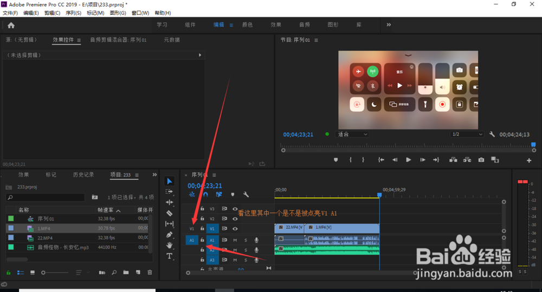Open 序列 timeline panel menu
Image resolution: width=542 pixels, height=292 pixels.
click(214, 175)
